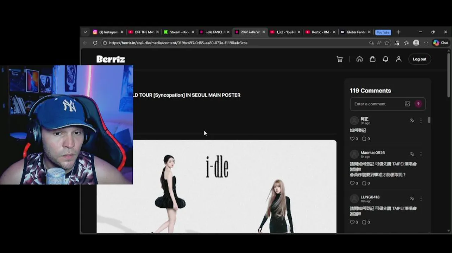Open more options for 阿正's comment
Viewport: 452px width, 253px height.
[421, 121]
